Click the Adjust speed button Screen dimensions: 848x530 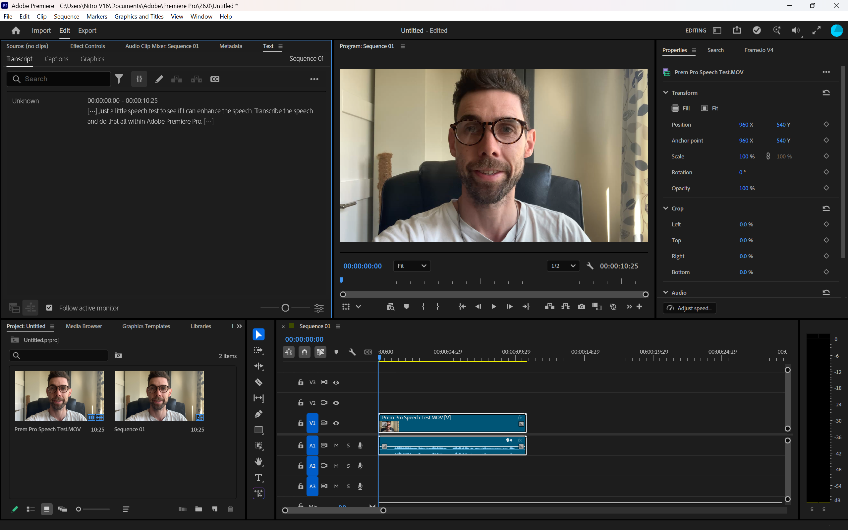(x=690, y=308)
